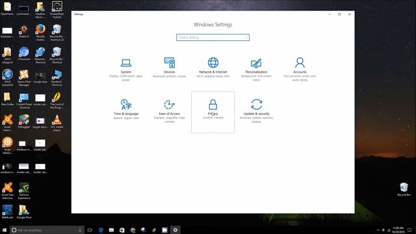The height and width of the screenshot is (234, 416).
Task: Select the PowerGear Hybrid desktop icon
Action: tap(57, 10)
